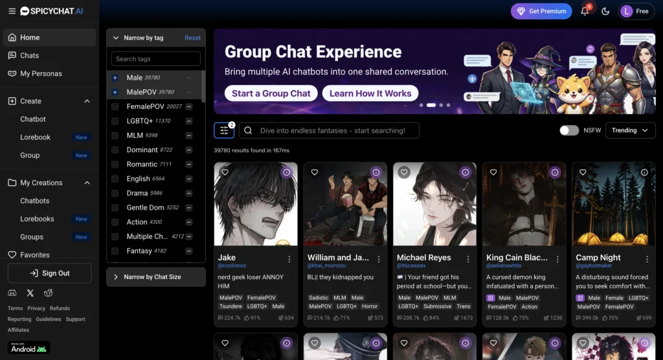Open the Android badge

click(28, 348)
